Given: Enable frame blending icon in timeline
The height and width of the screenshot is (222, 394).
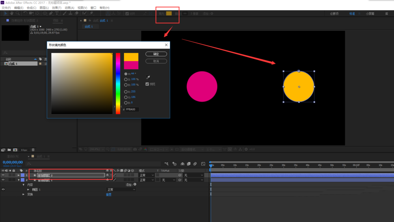Looking at the screenshot, I should tap(189, 164).
